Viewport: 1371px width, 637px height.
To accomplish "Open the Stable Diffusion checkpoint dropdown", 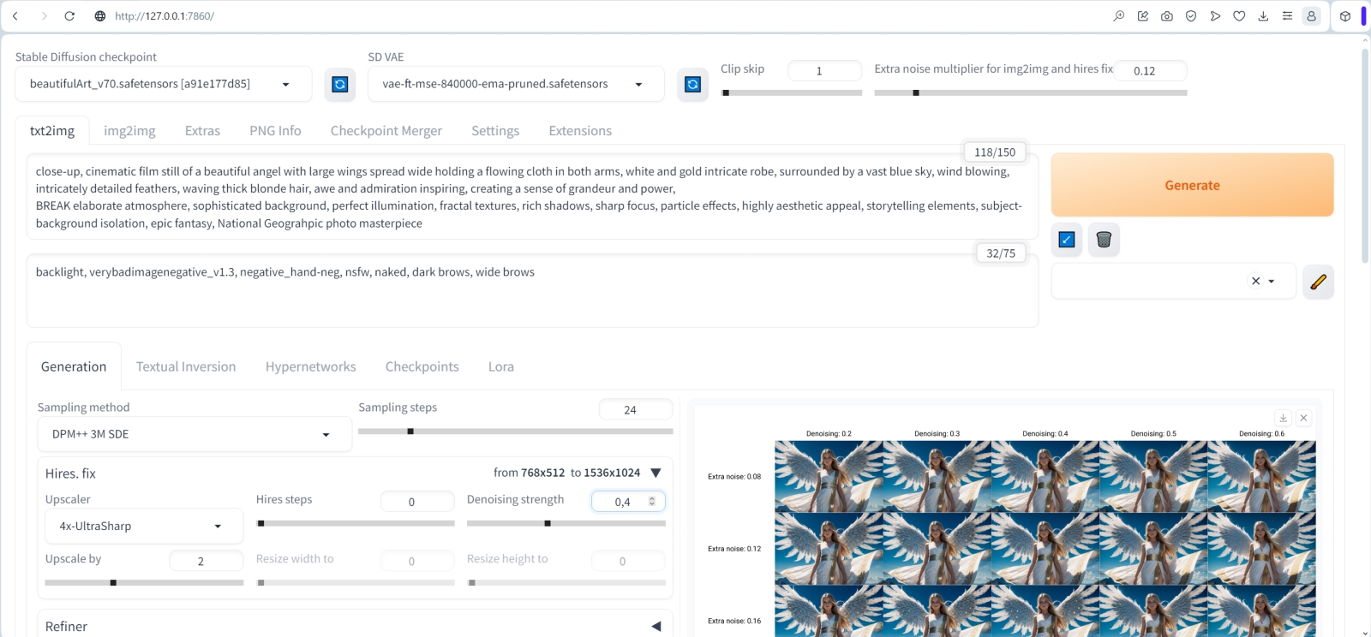I will pyautogui.click(x=164, y=84).
